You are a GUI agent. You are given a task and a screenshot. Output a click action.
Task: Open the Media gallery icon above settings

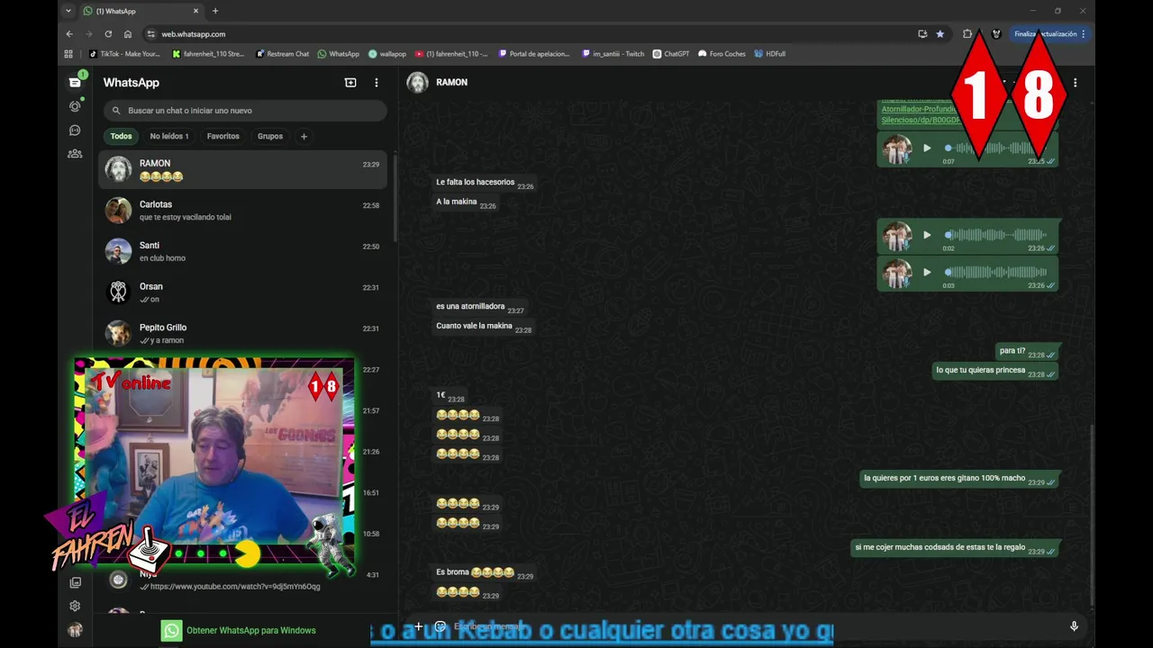click(75, 582)
